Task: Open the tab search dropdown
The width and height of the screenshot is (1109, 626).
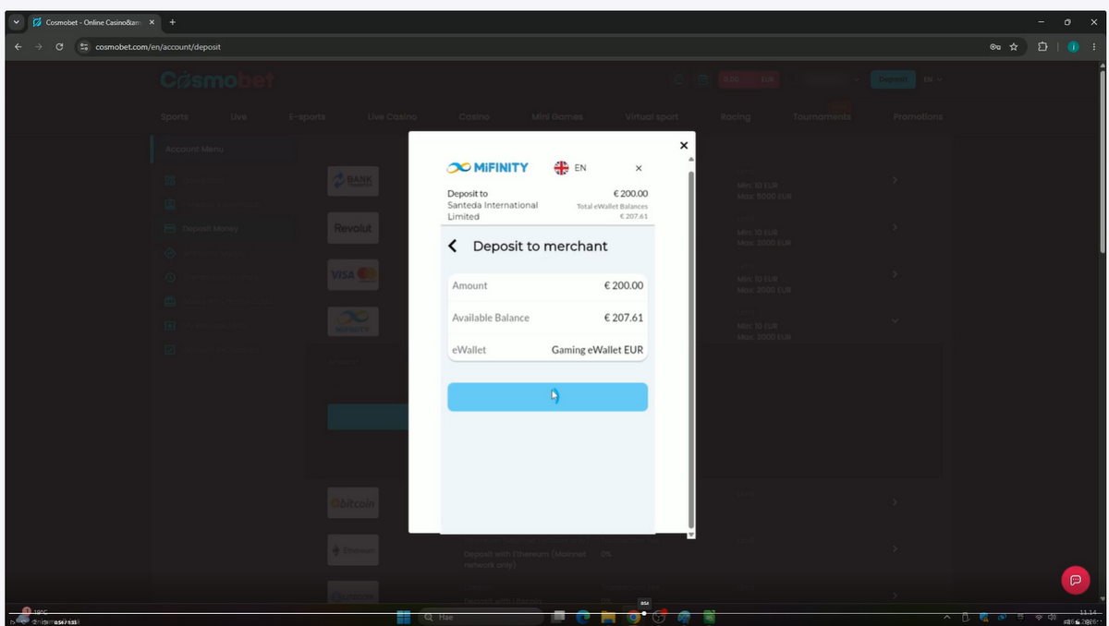Action: point(16,22)
